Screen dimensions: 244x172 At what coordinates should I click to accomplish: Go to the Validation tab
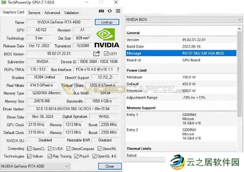point(71,13)
